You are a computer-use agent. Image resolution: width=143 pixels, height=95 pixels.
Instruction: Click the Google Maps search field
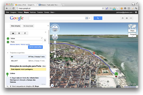coord(57,18)
